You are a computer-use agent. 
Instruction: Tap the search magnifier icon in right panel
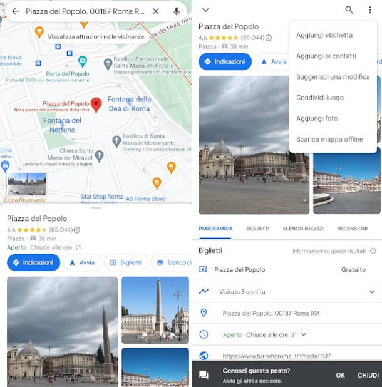click(349, 9)
